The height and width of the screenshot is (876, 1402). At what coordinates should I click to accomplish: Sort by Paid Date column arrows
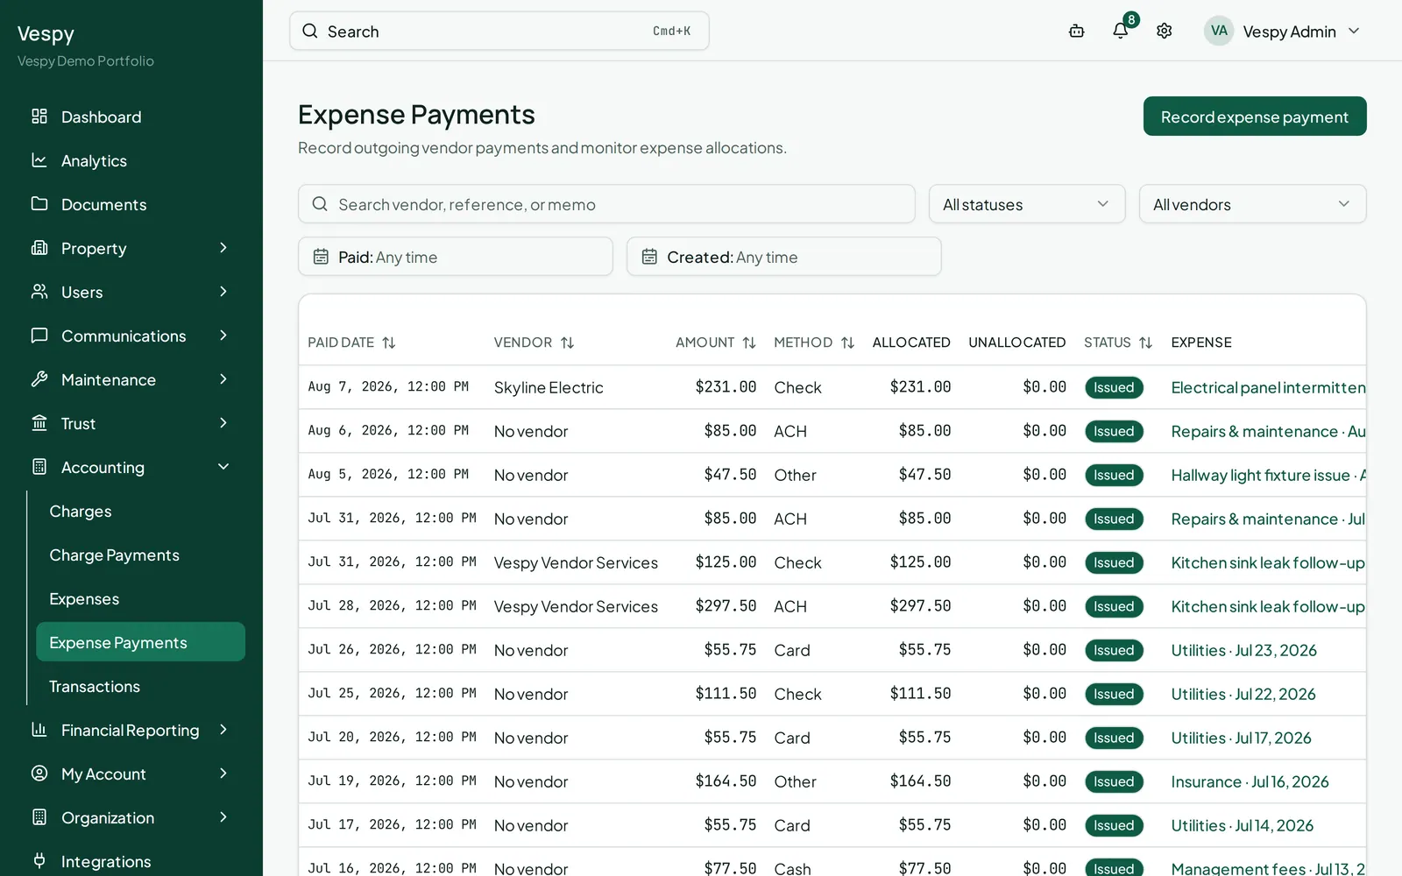pos(389,343)
